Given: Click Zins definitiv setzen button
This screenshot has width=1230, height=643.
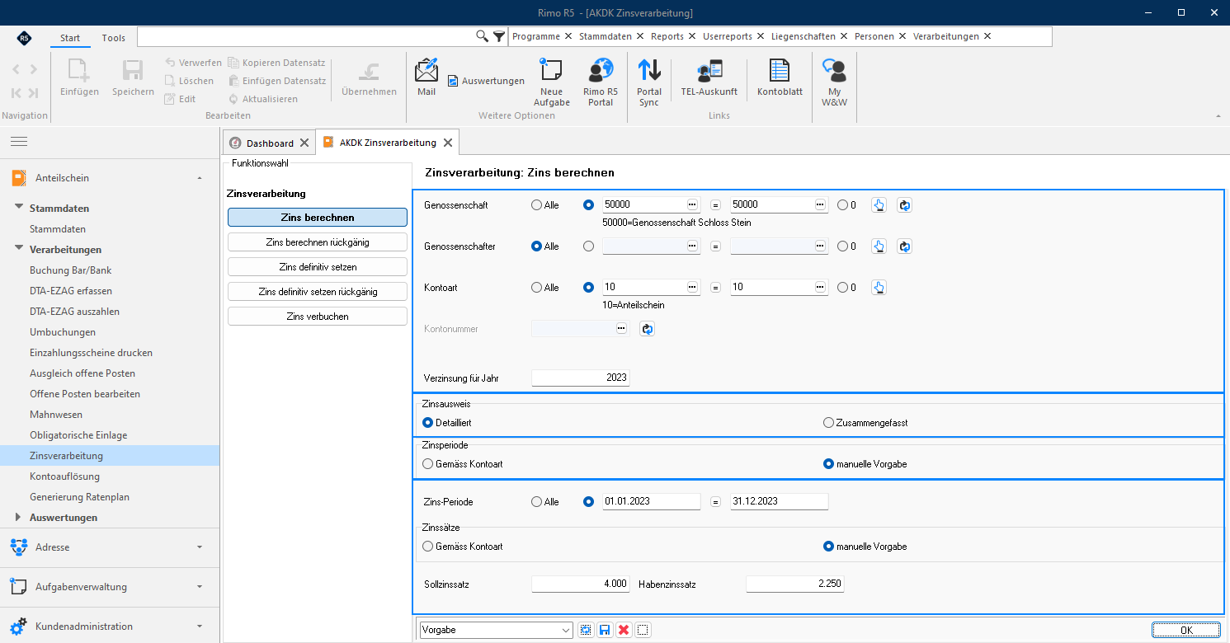Looking at the screenshot, I should point(318,267).
